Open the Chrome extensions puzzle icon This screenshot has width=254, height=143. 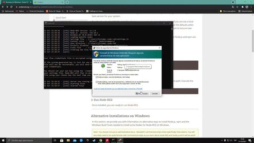242,7
